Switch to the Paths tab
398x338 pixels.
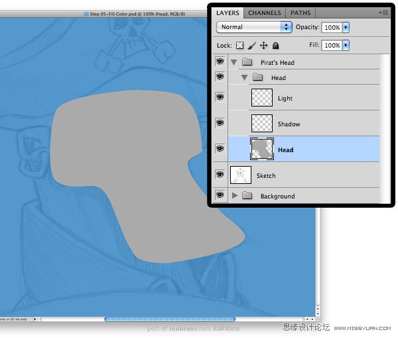click(300, 13)
